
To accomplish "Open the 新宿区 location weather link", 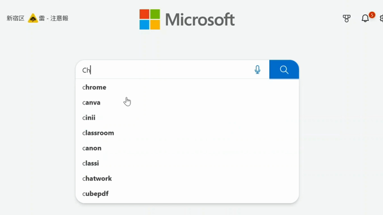I will 16,19.
